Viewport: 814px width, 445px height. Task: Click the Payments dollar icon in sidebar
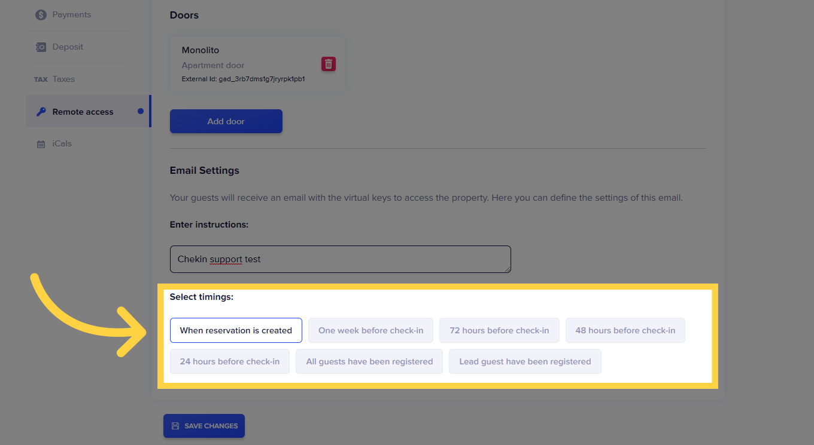[x=41, y=15]
